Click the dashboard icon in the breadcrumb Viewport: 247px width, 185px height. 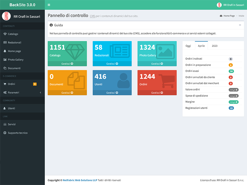(221, 16)
